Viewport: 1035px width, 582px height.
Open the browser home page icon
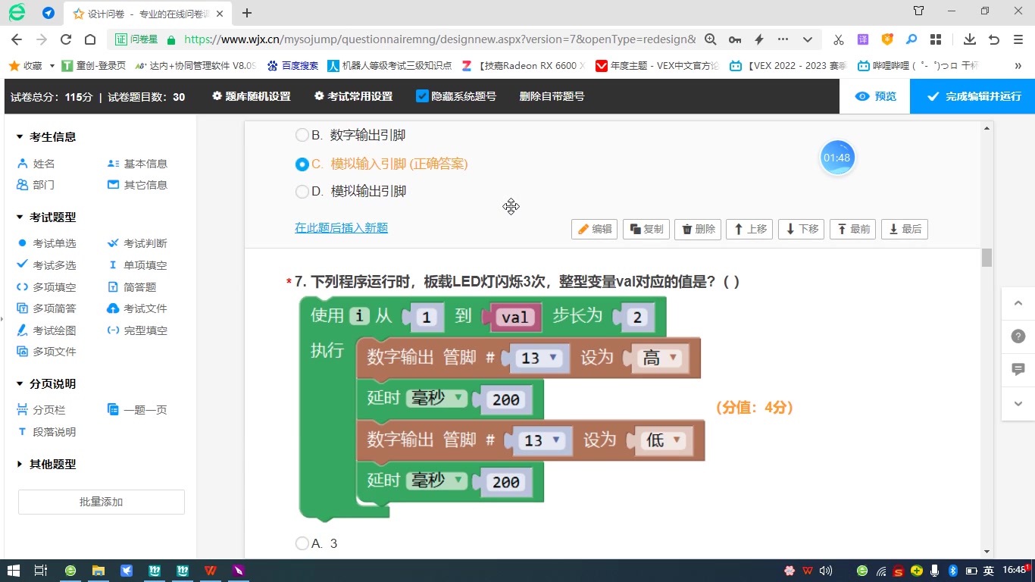click(90, 39)
